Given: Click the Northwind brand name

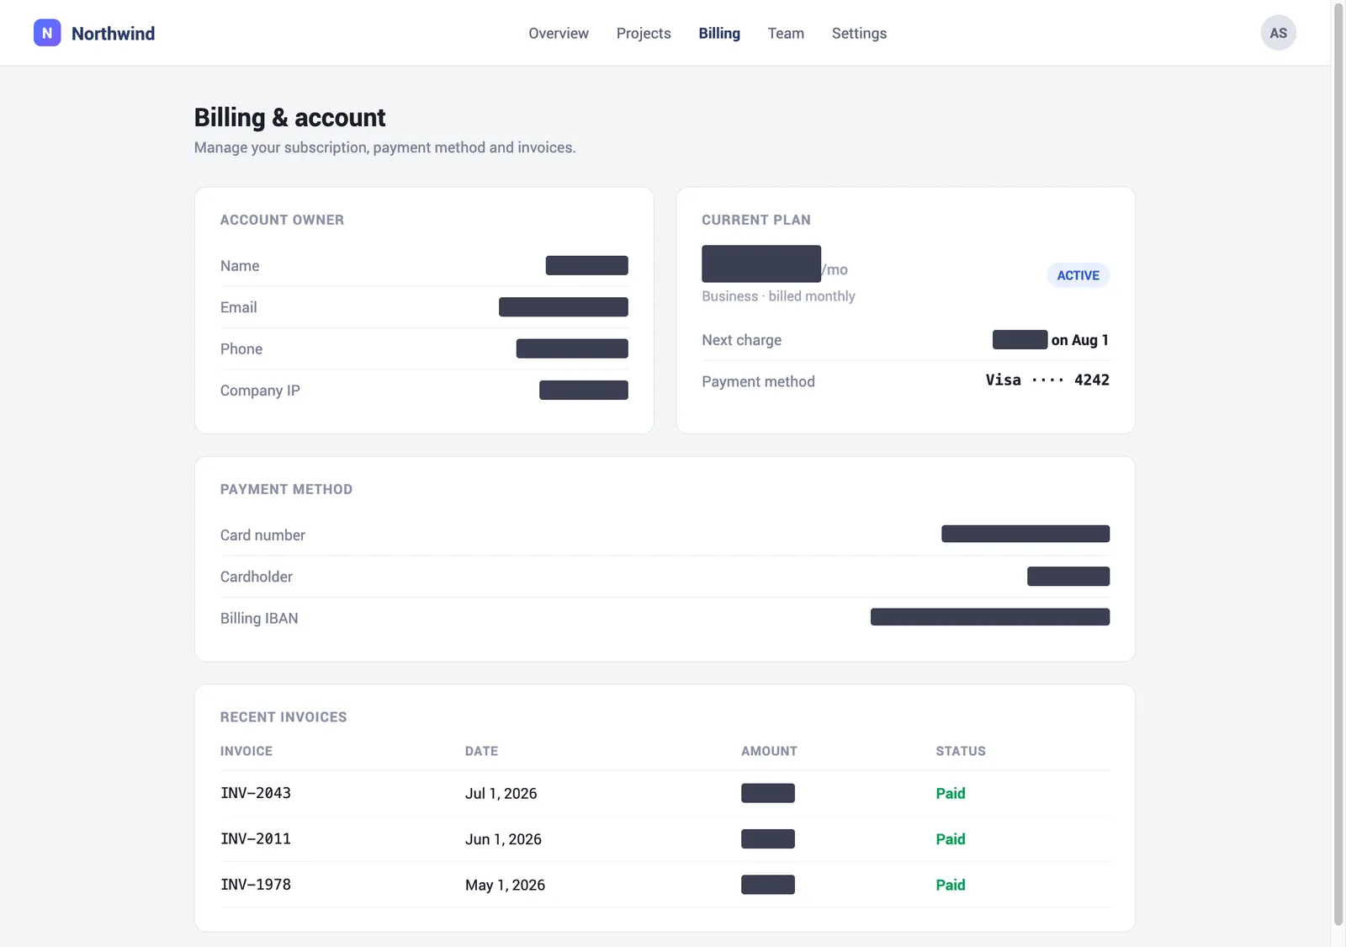Looking at the screenshot, I should 113,34.
